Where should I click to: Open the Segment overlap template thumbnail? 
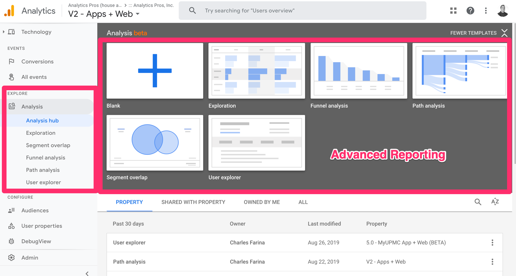pos(155,143)
